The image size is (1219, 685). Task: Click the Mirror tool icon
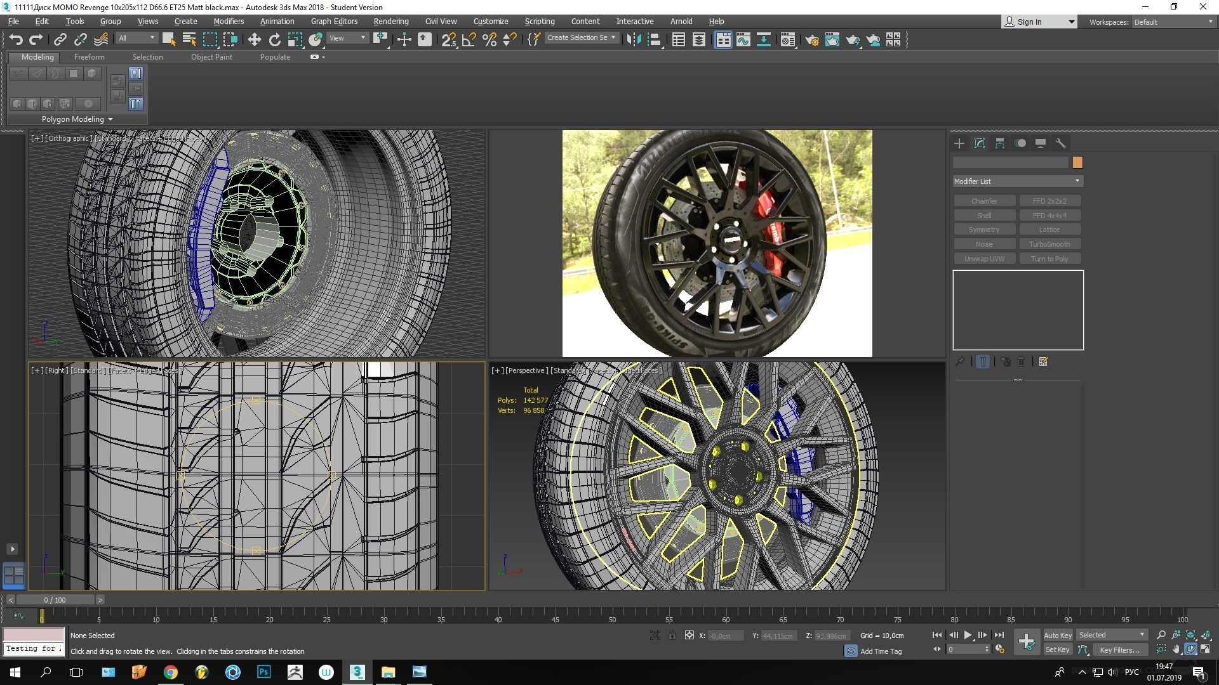click(633, 39)
